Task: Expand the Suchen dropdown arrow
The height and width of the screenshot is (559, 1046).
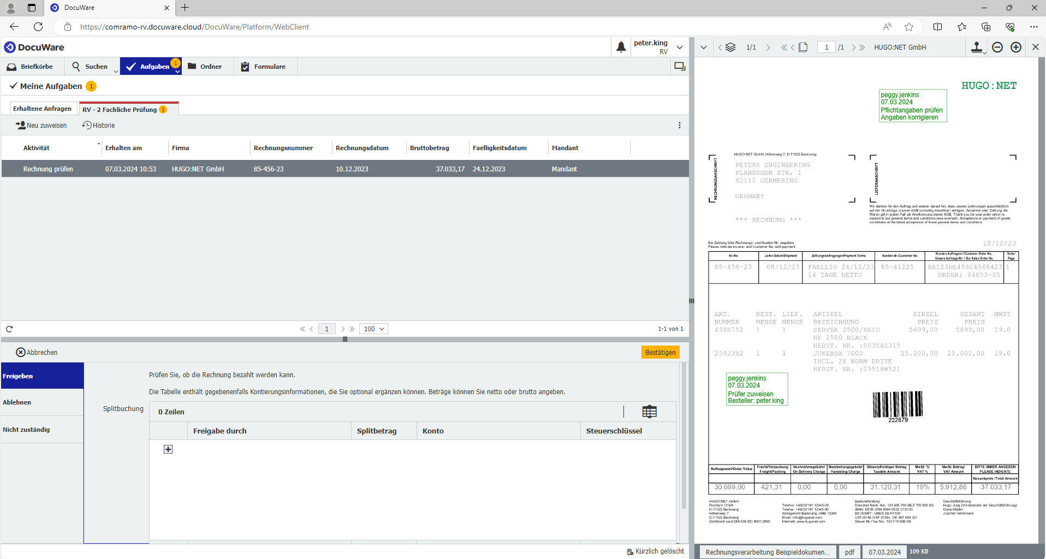Action: (x=116, y=71)
